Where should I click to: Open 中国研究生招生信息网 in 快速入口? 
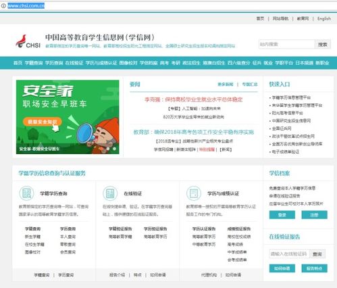click(x=291, y=121)
